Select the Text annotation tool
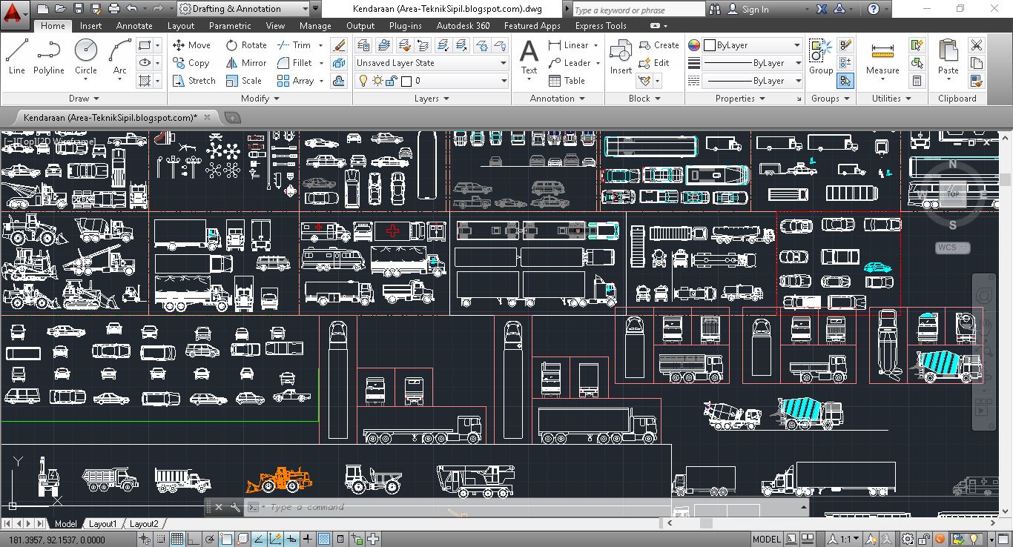 click(529, 58)
